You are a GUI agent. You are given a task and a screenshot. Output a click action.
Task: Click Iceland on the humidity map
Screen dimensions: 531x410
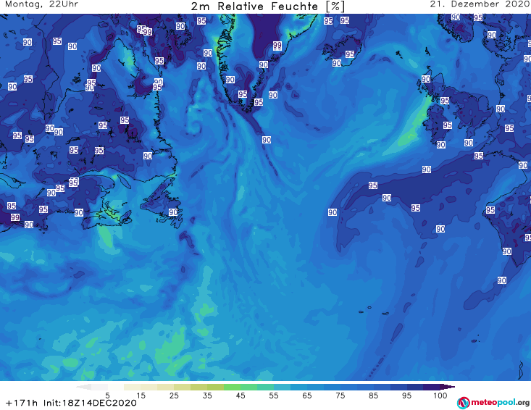tap(342, 51)
